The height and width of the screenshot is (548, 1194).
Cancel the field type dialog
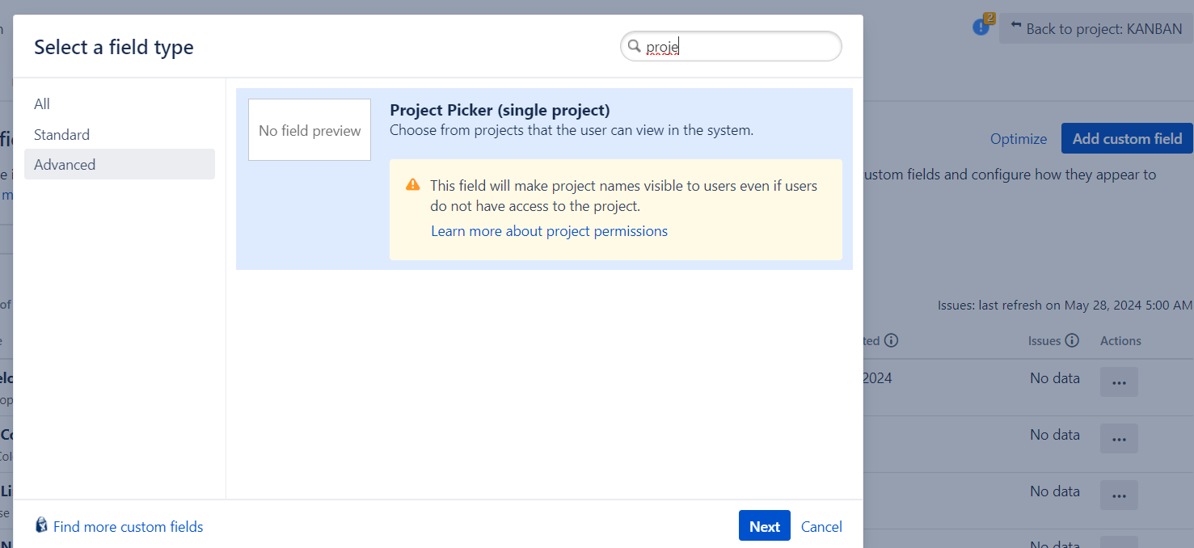click(x=821, y=527)
